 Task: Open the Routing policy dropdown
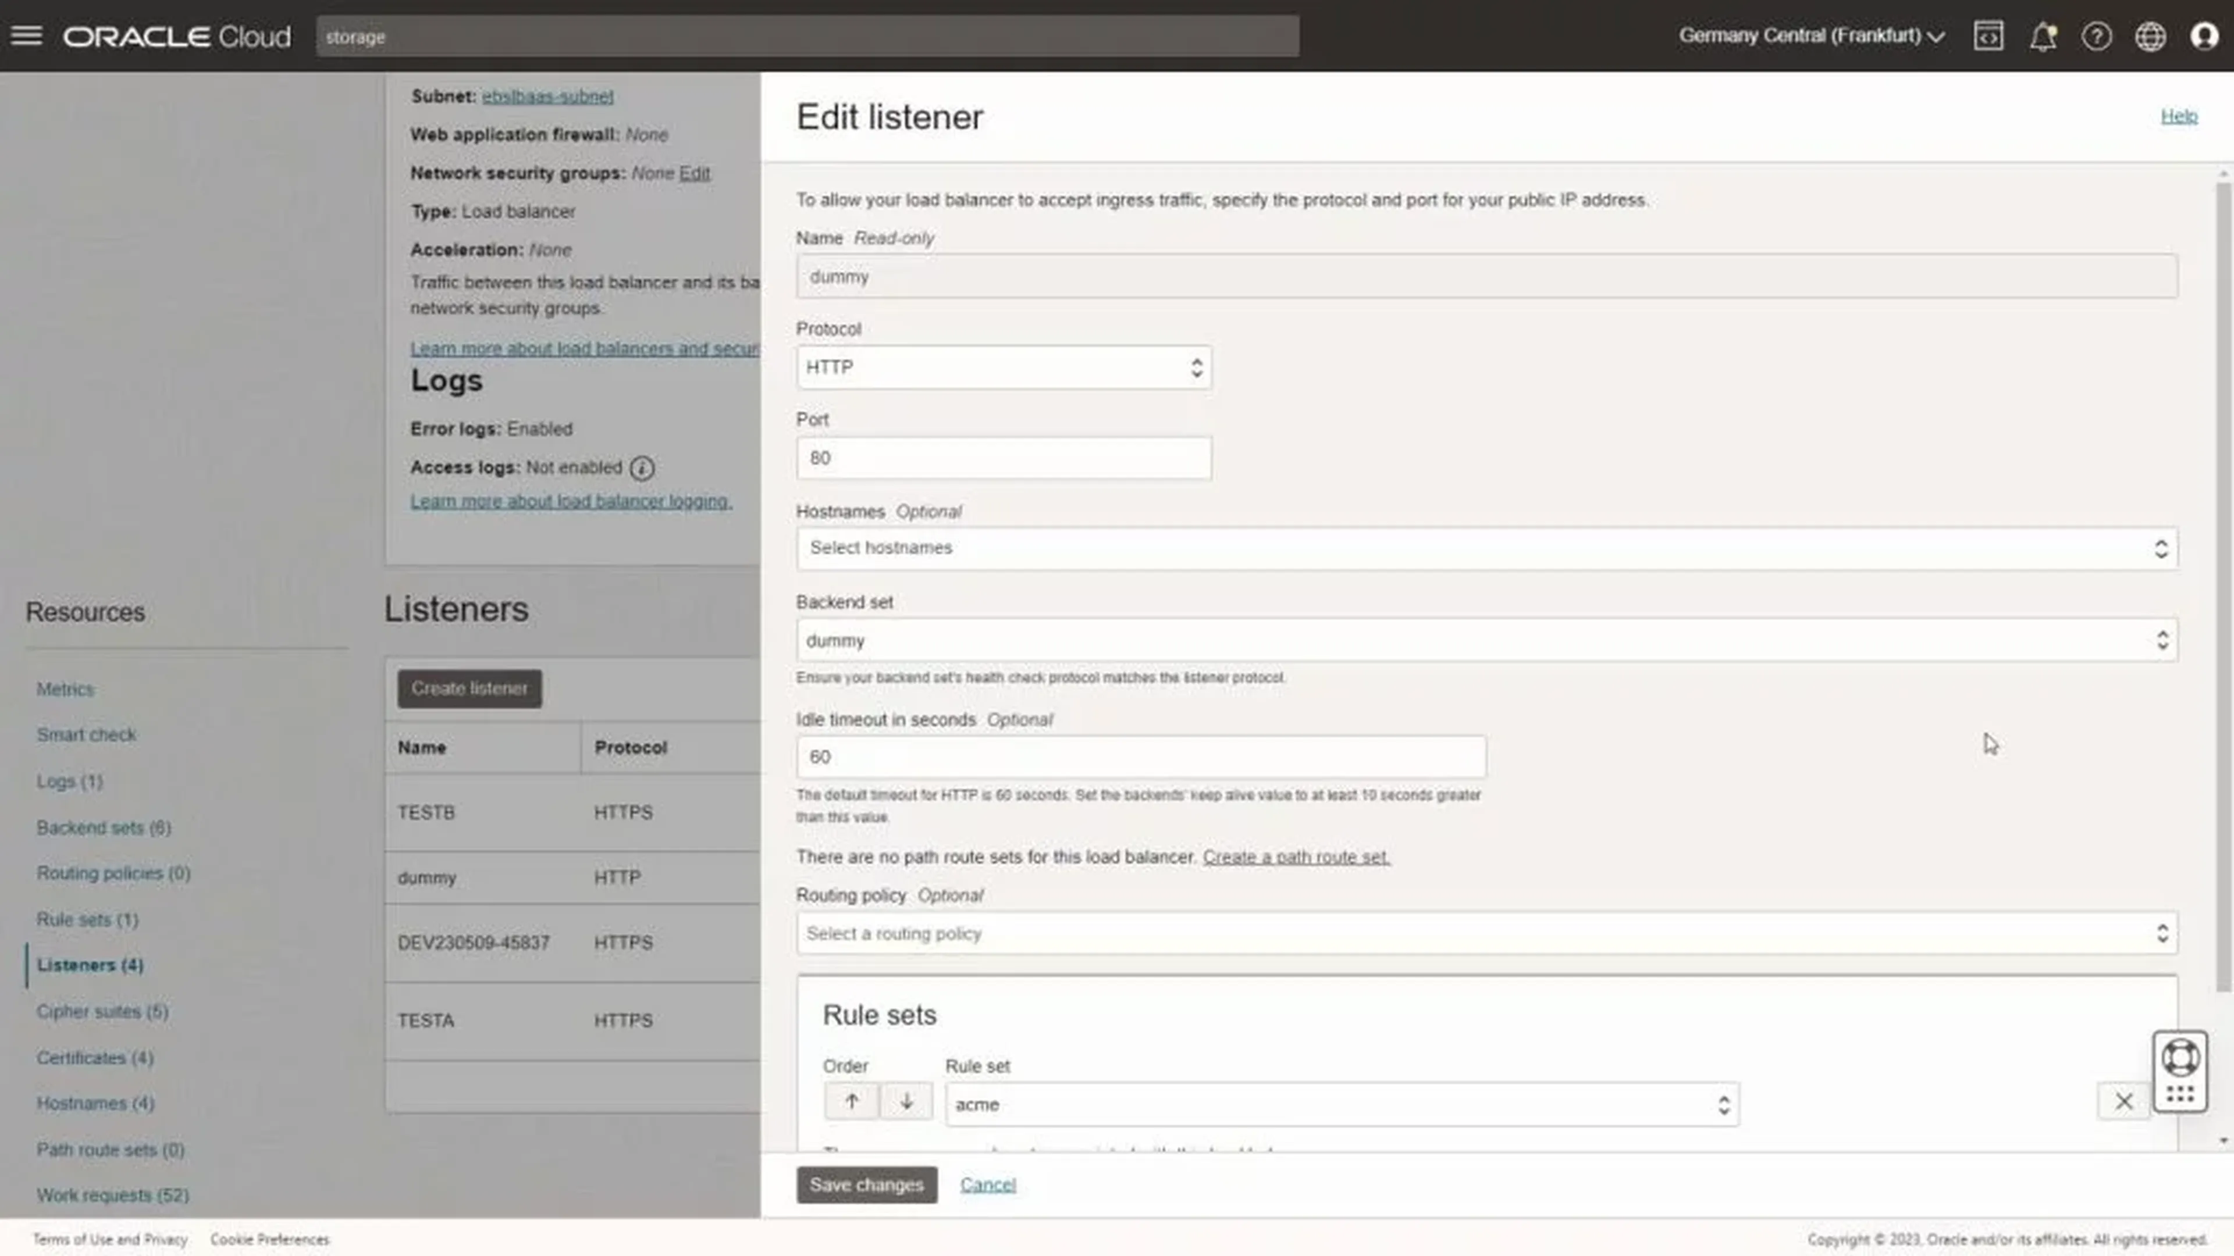1486,933
